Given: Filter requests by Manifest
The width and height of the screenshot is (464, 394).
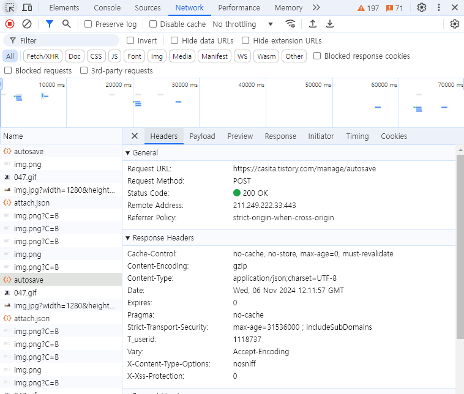Looking at the screenshot, I should pyautogui.click(x=214, y=56).
